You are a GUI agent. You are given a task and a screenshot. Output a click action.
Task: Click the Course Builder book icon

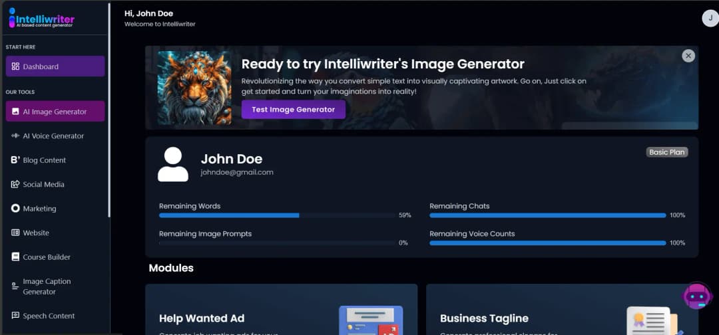point(15,257)
